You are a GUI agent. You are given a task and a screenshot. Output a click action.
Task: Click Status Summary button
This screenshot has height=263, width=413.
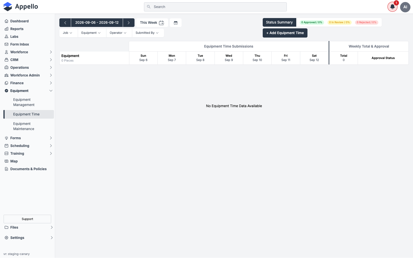(279, 22)
